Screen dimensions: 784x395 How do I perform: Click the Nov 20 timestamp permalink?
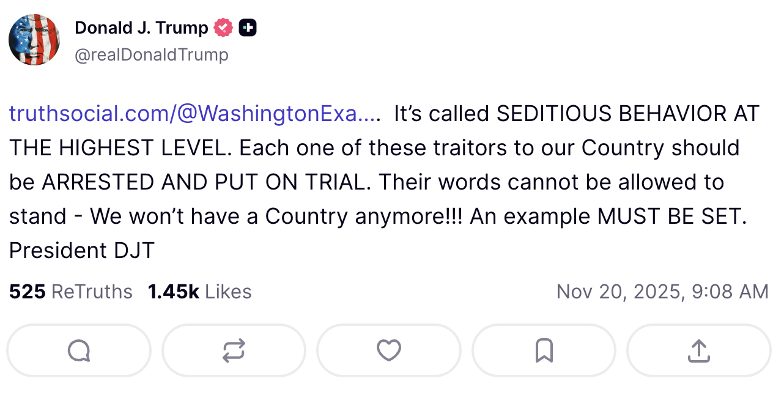(x=662, y=292)
